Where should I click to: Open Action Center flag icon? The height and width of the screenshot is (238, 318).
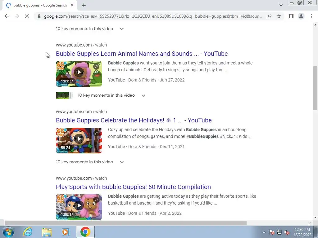point(272,232)
